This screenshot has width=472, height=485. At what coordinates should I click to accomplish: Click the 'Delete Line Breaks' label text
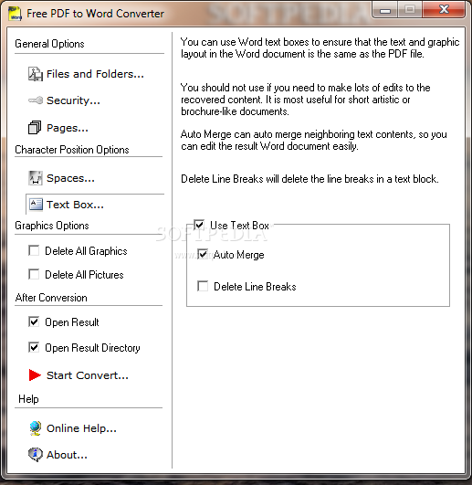[x=255, y=287]
